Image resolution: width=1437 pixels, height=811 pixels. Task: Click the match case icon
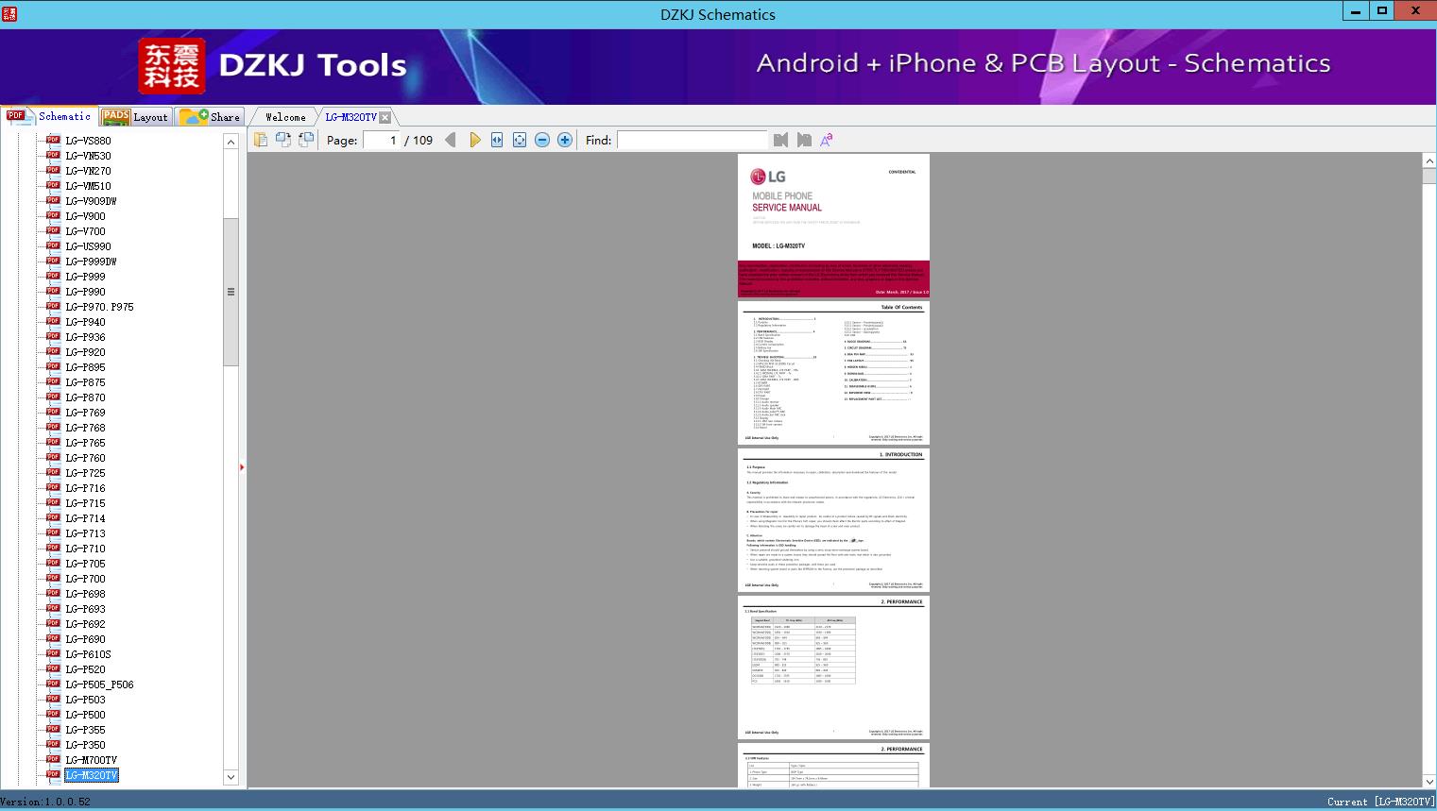click(827, 140)
